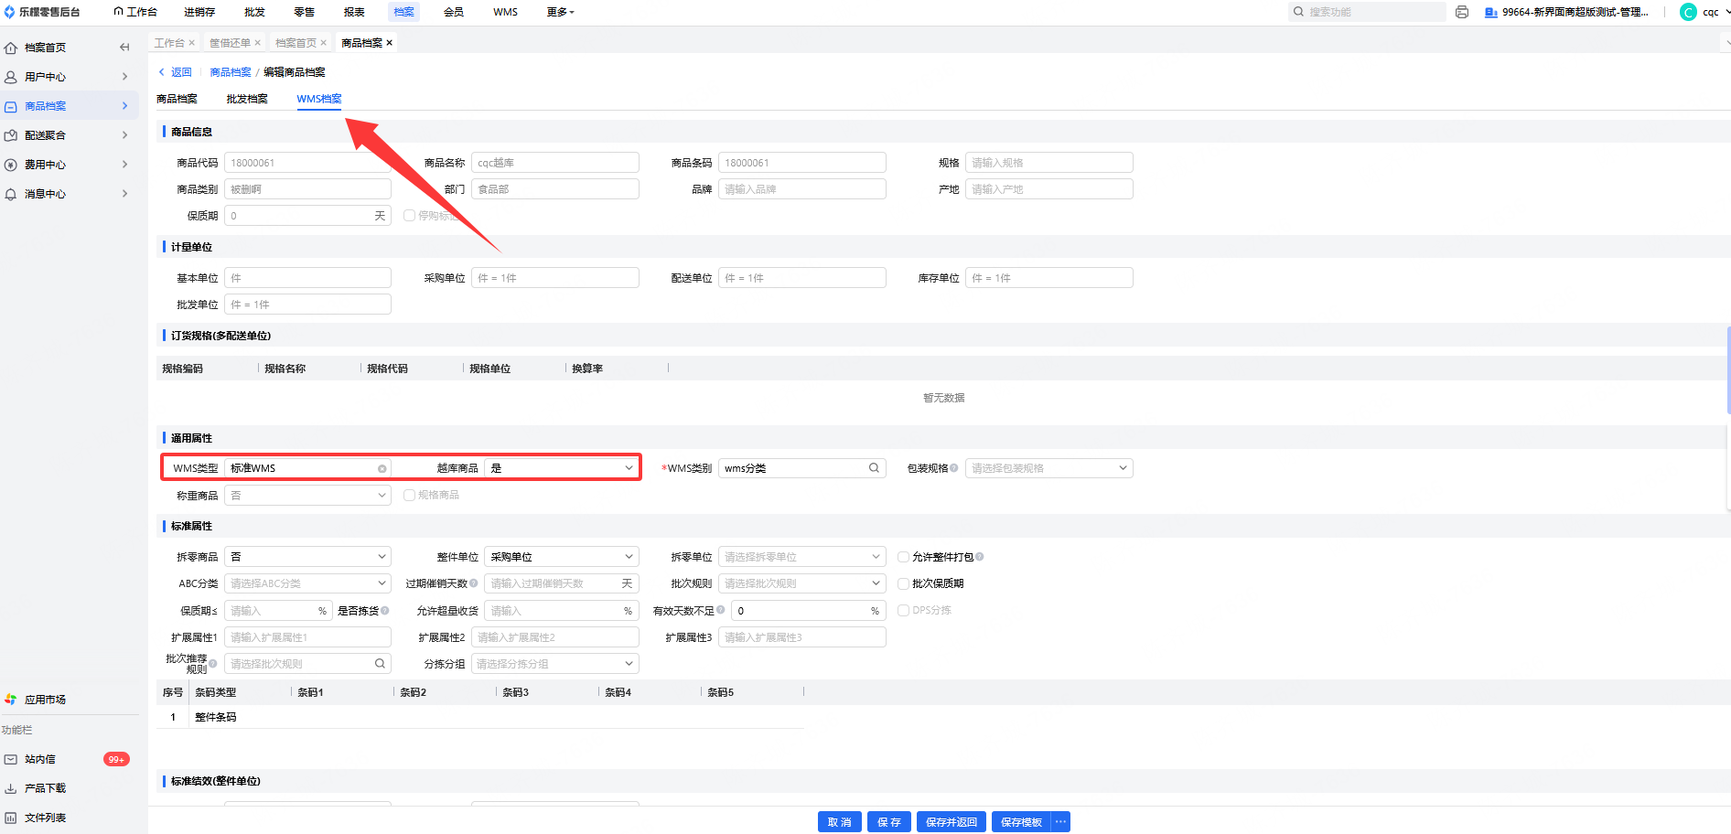Click help icon beside 批次推荐规则
Viewport: 1731px width, 834px height.
click(213, 664)
